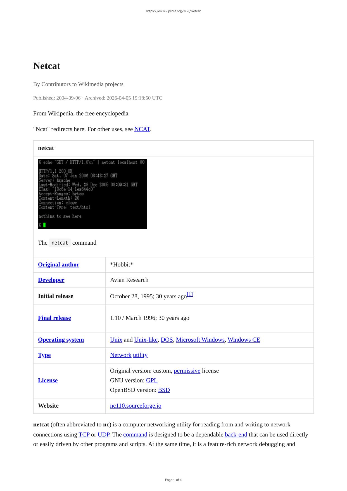Open the Unix-like link
347x491 pixels.
coord(146,340)
